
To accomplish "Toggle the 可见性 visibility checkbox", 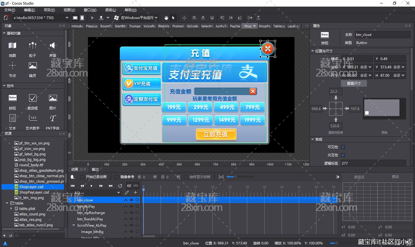I will [x=343, y=147].
